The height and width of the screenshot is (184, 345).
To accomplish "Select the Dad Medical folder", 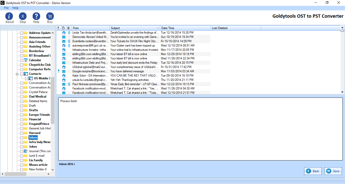I will (38, 97).
